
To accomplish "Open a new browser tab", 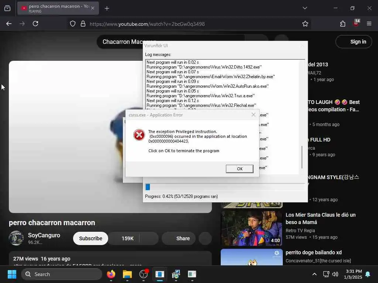I will pos(107,8).
